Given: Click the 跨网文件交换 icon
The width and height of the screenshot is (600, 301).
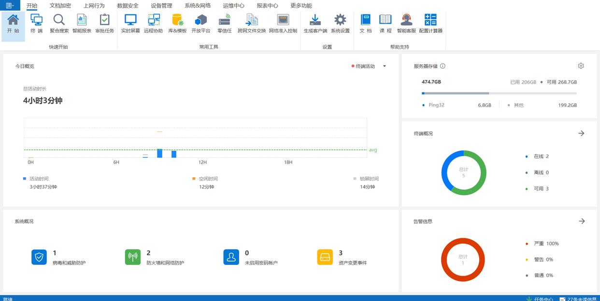Looking at the screenshot, I should (x=252, y=24).
